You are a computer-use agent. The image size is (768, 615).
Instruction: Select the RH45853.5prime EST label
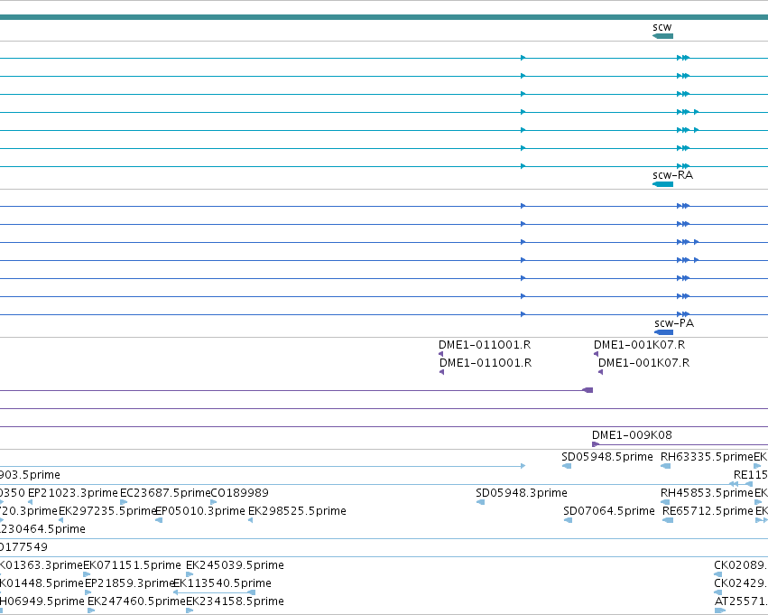point(707,492)
